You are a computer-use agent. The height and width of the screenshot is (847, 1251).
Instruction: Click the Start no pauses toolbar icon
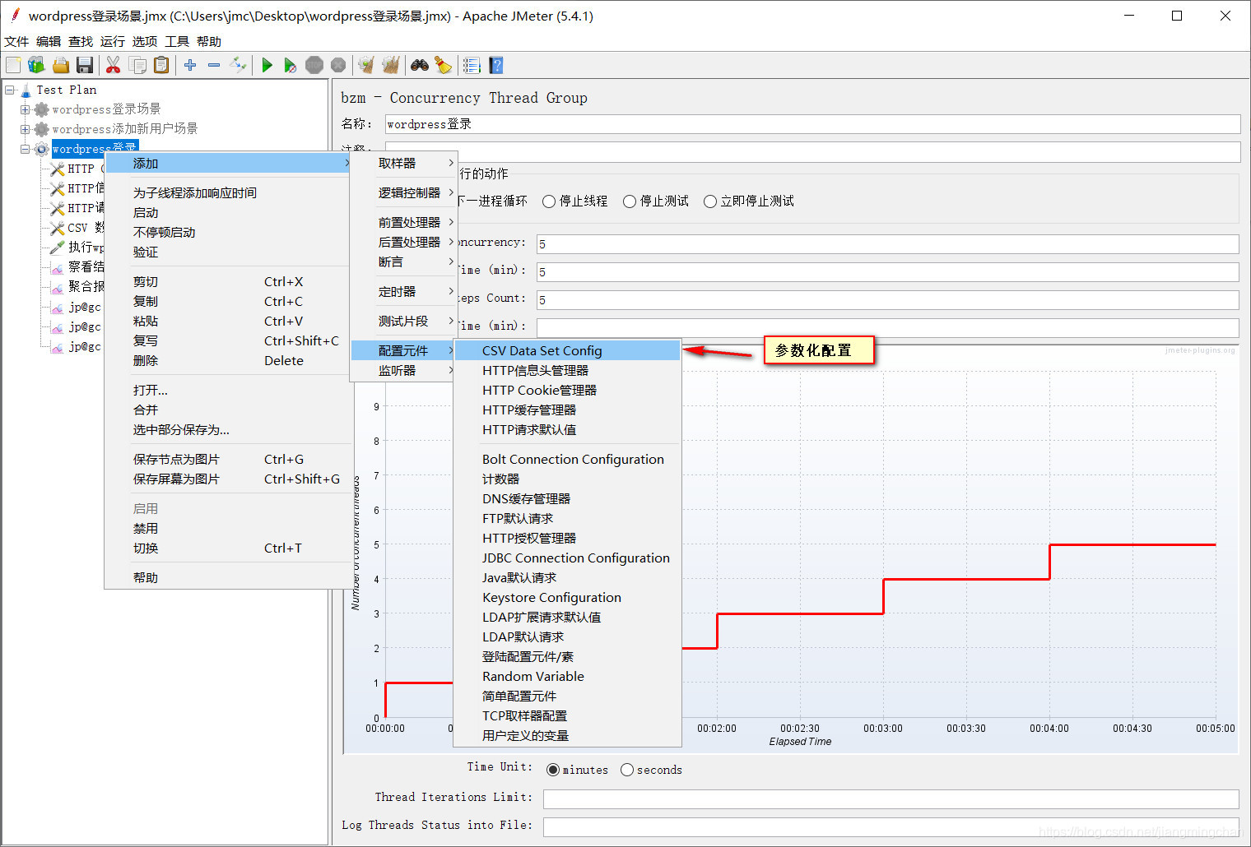point(291,65)
